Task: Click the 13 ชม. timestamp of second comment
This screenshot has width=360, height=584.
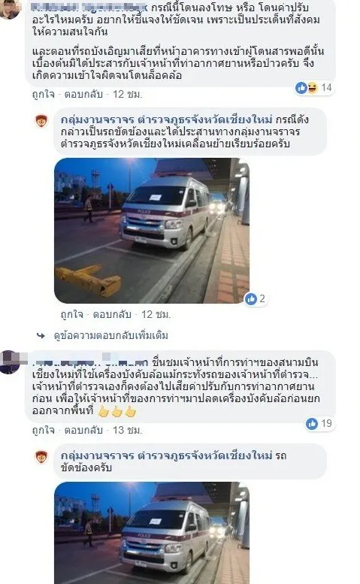Action: coord(127,431)
